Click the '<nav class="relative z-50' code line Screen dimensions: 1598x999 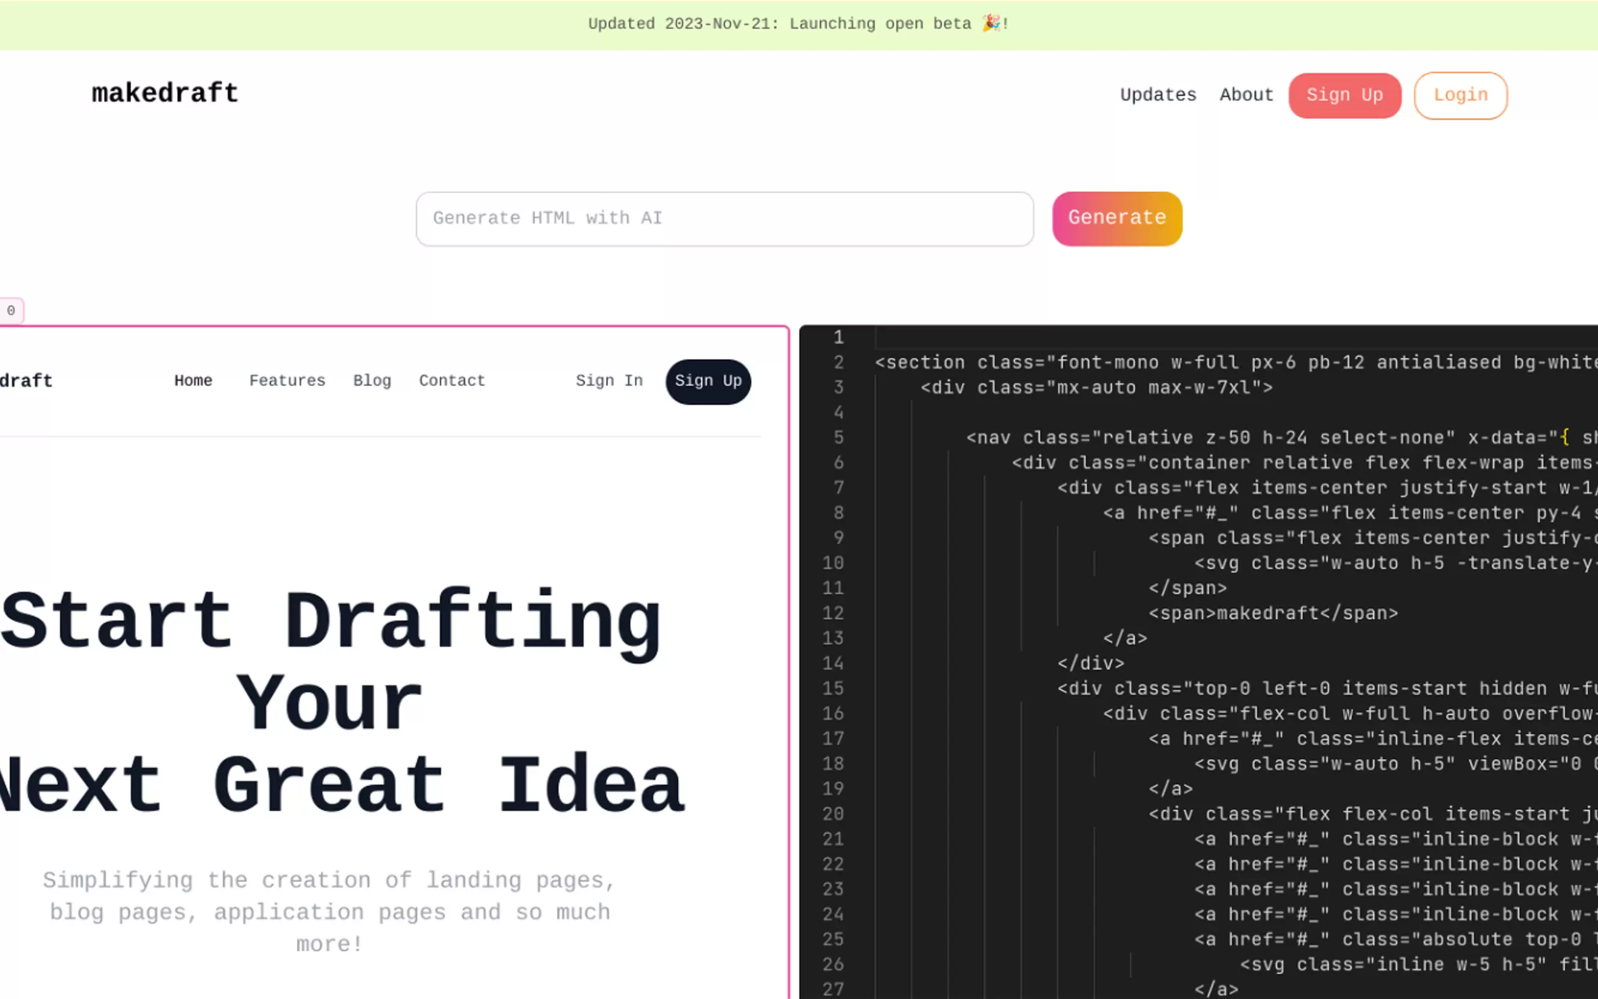[1282, 438]
